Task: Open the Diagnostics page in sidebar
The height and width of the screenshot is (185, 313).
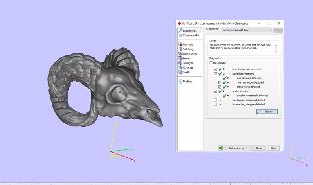Action: [x=190, y=30]
